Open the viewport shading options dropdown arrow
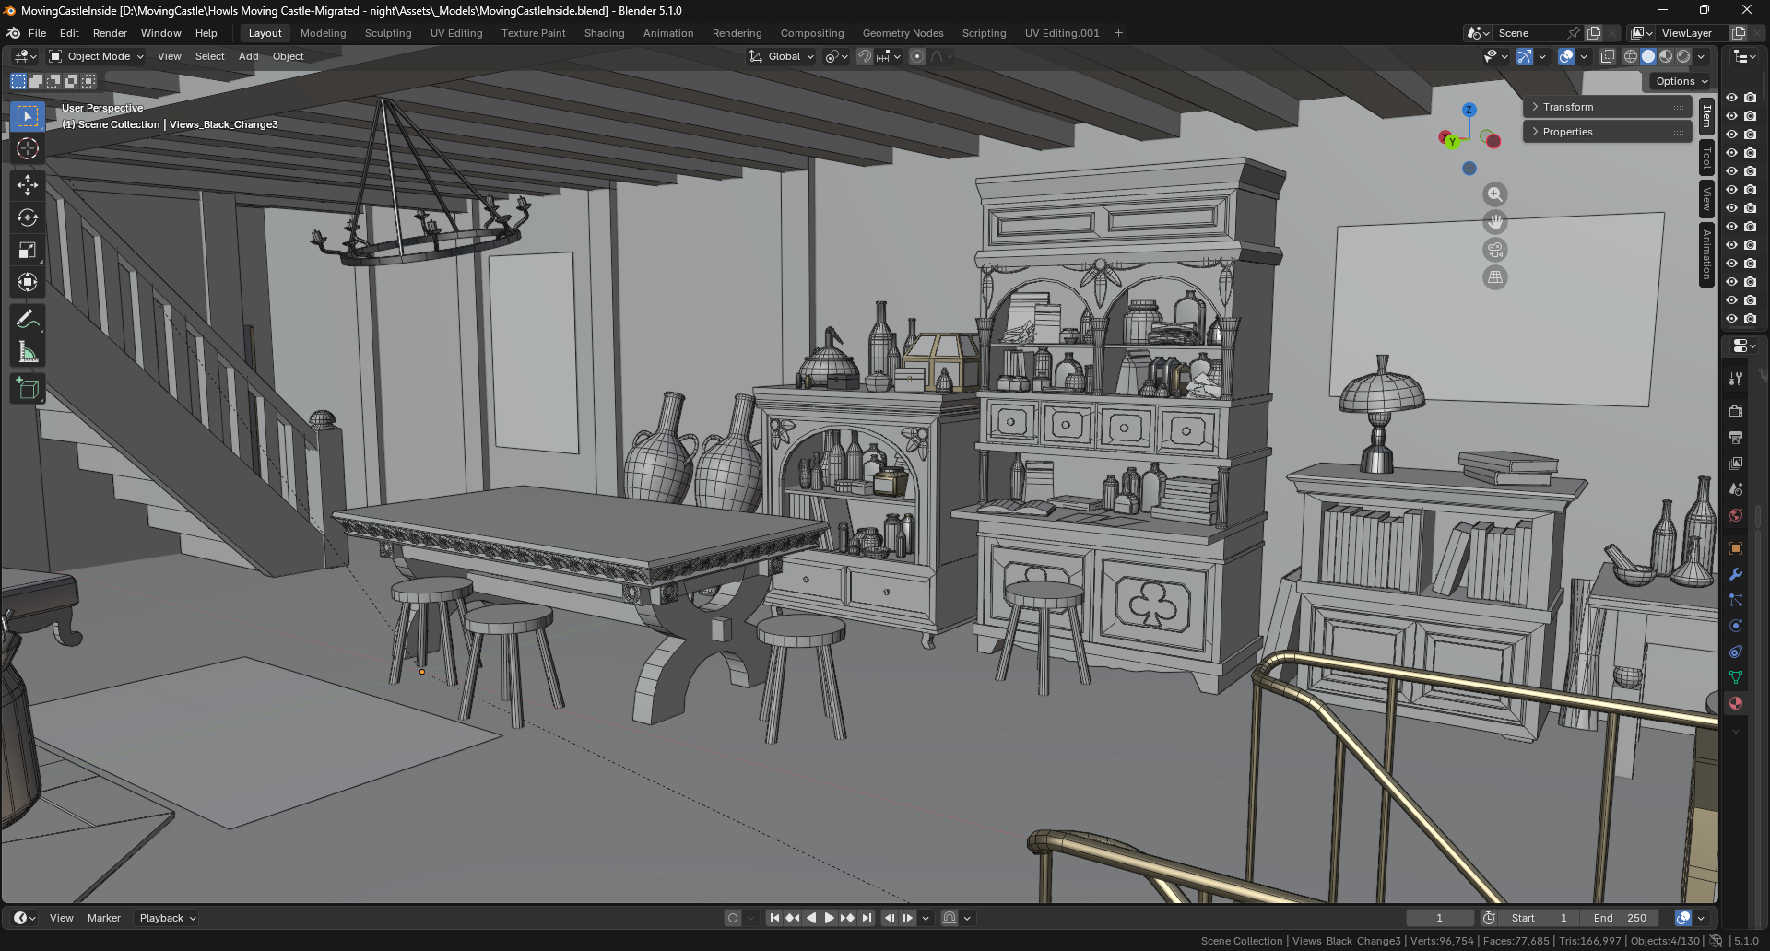 coord(1702,56)
